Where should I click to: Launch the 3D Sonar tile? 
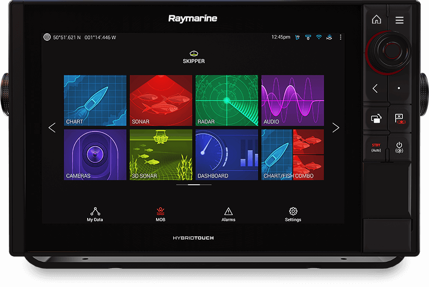point(161,155)
